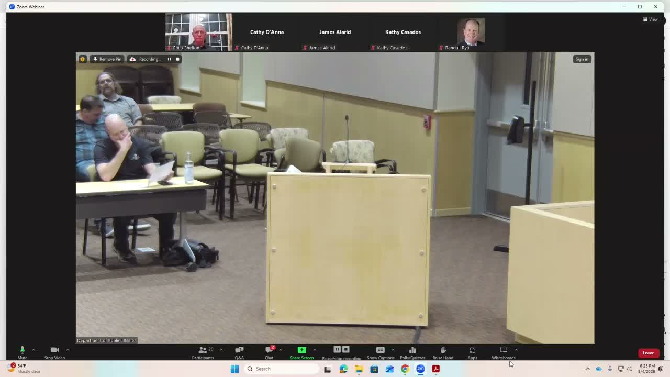Open Polls/Quizzes
Image resolution: width=670 pixels, height=377 pixels.
click(412, 352)
